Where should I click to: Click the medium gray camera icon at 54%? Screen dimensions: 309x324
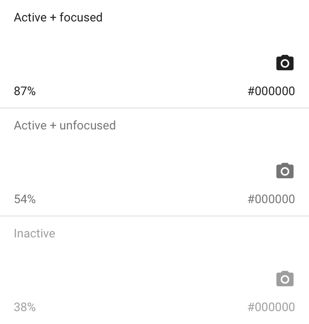tap(285, 171)
